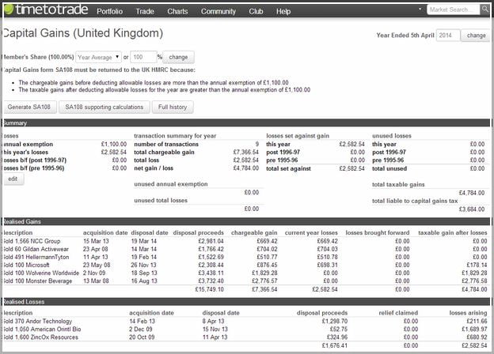Click the net gain / loss £4,784.00 value

tap(246, 168)
